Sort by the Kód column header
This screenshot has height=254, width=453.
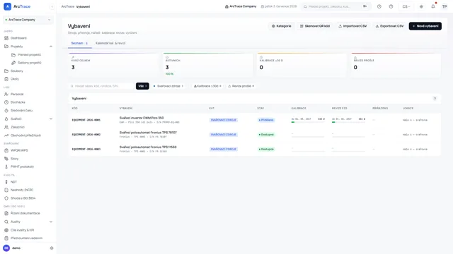point(74,108)
